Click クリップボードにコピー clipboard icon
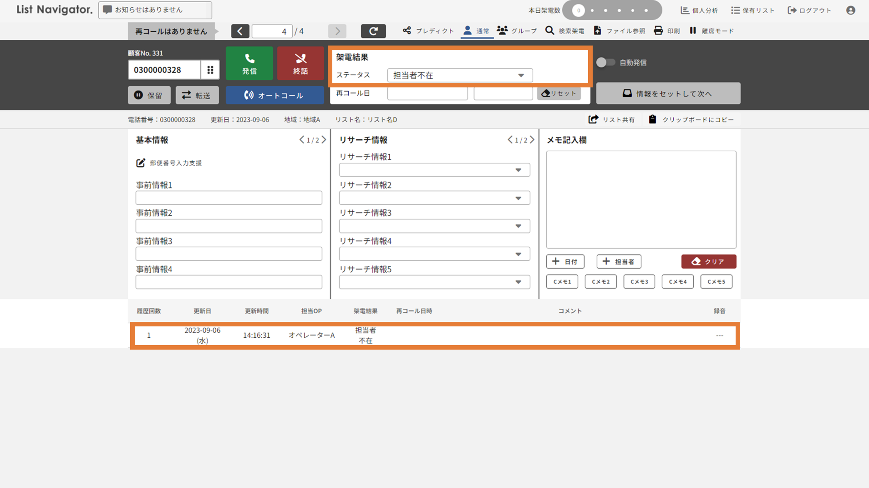Screen dimensions: 869x488 (652, 119)
